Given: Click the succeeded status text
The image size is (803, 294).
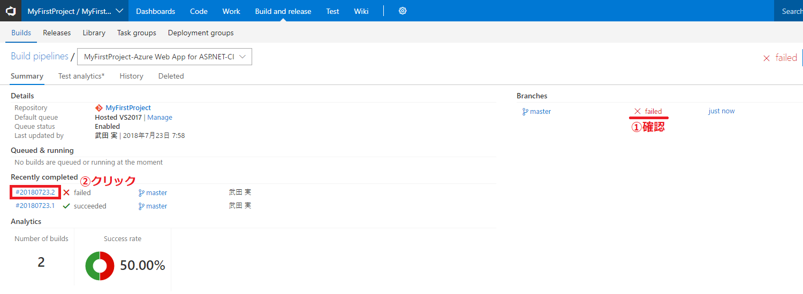Looking at the screenshot, I should [90, 206].
